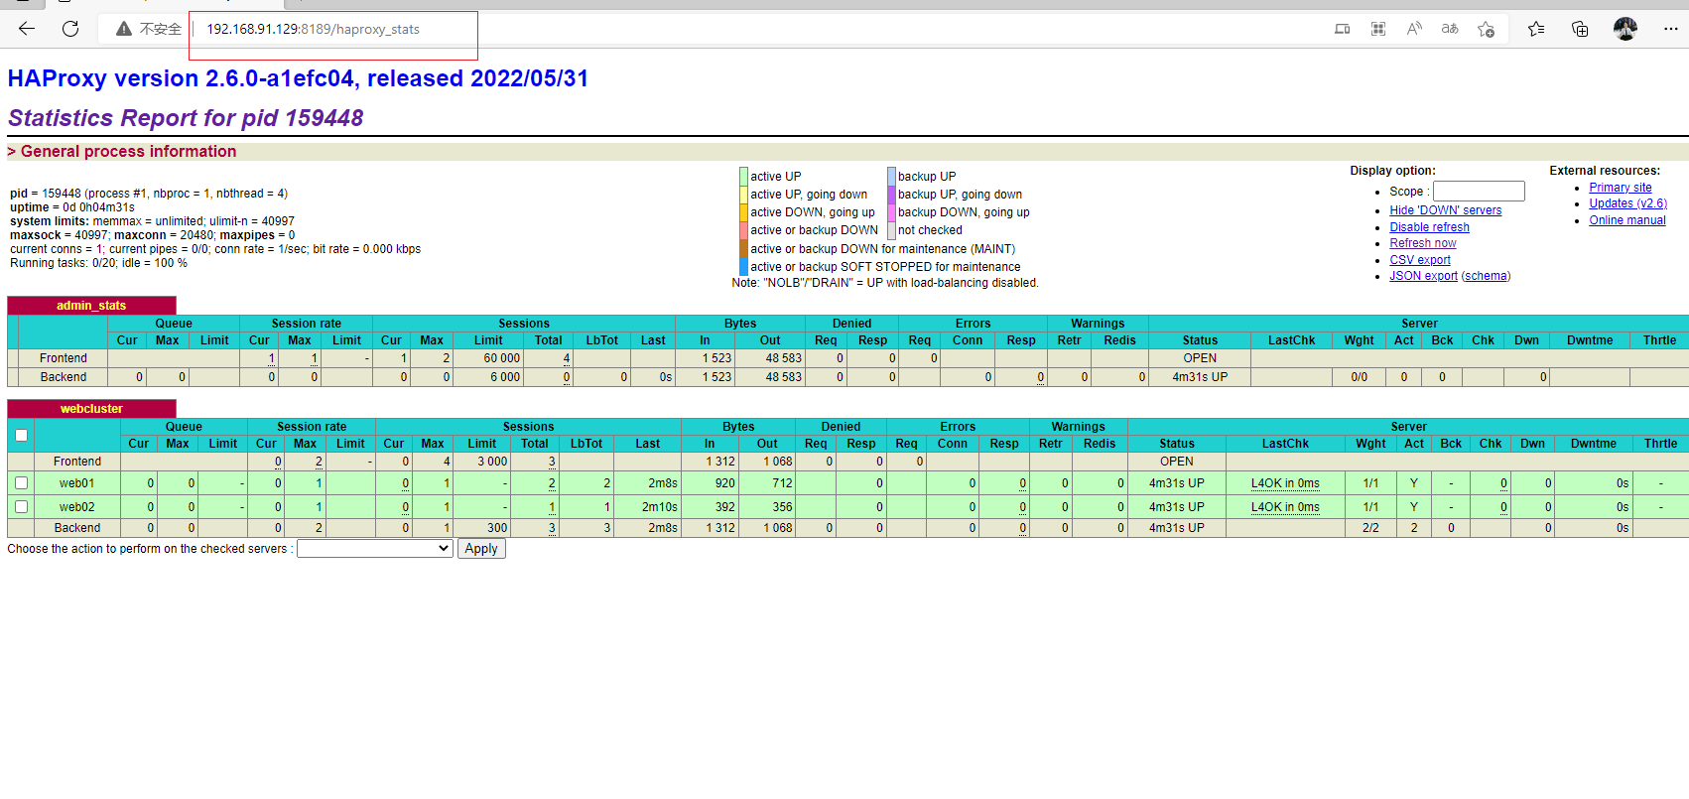Viewport: 1689px width, 799px height.
Task: Click admin_stats Frontend sessions total 4
Action: point(567,358)
